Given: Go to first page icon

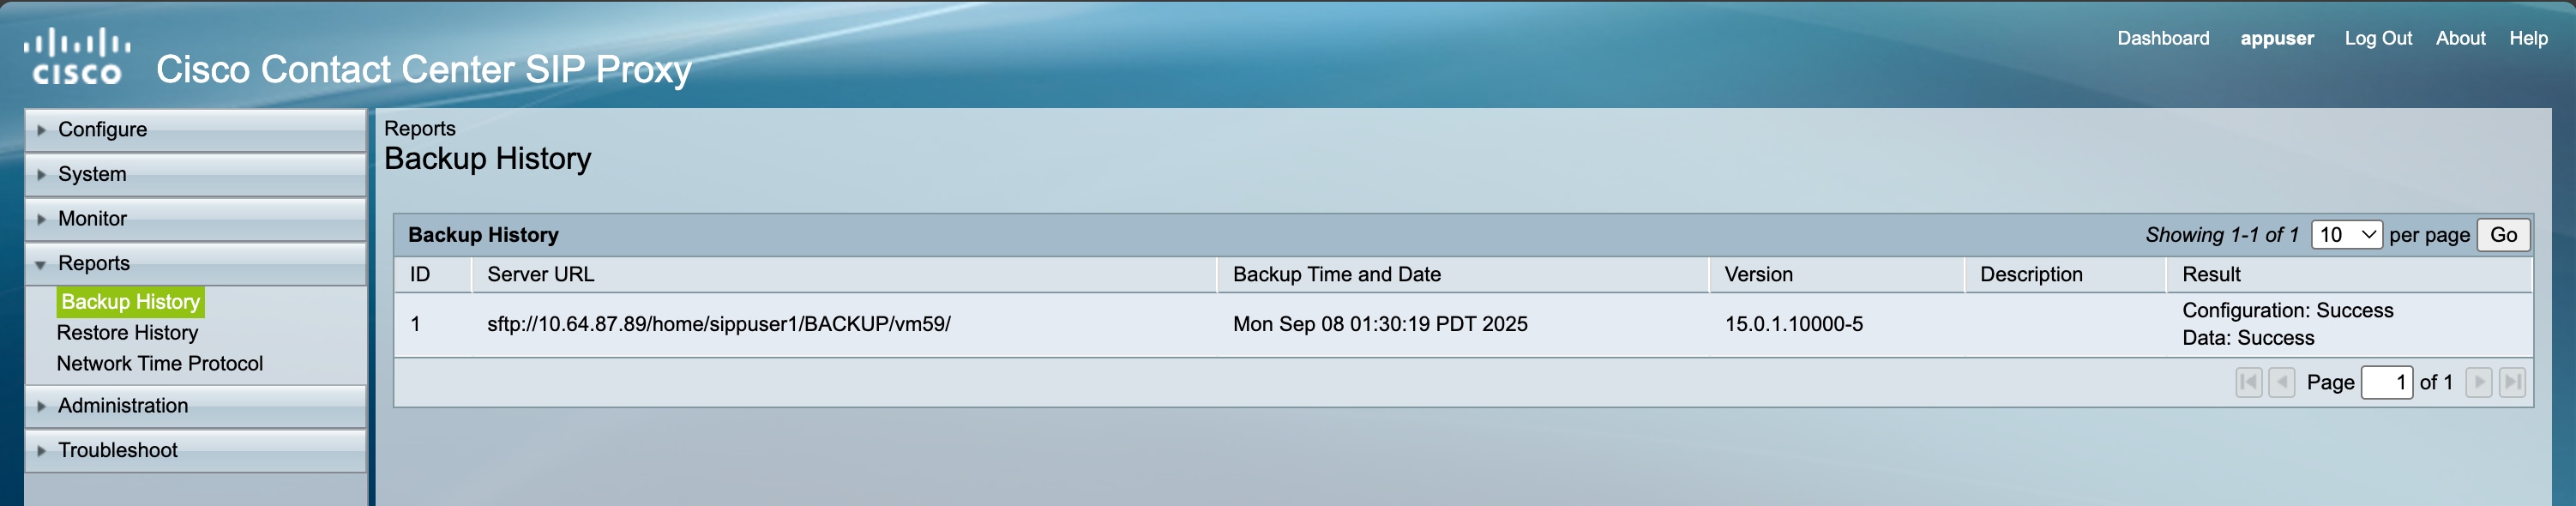Looking at the screenshot, I should 2248,382.
